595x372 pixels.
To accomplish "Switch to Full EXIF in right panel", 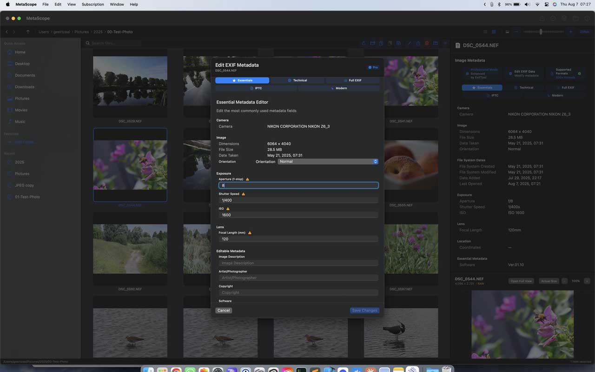I will (x=565, y=87).
